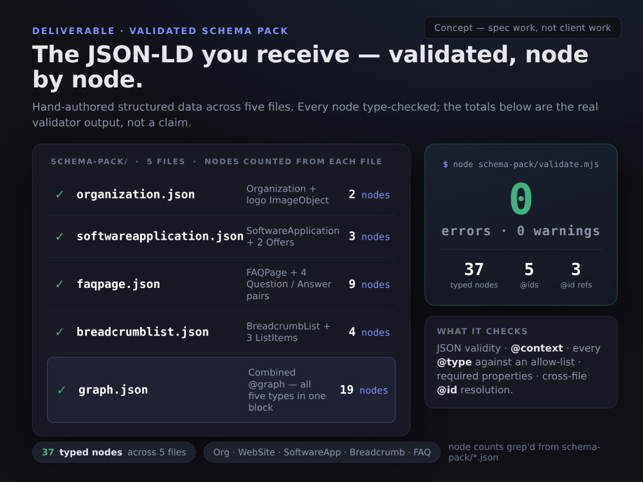Click the checkmark icon beside softwareapplication.json

click(59, 237)
